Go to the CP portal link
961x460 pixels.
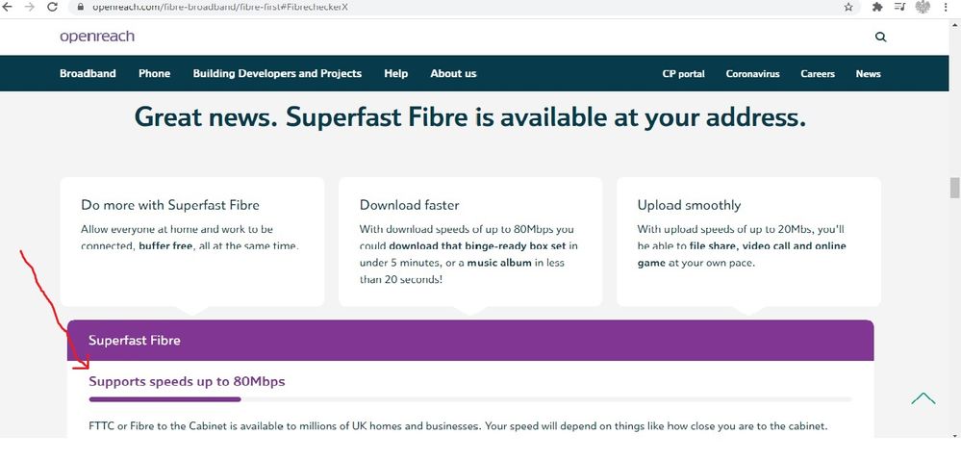[x=683, y=73]
